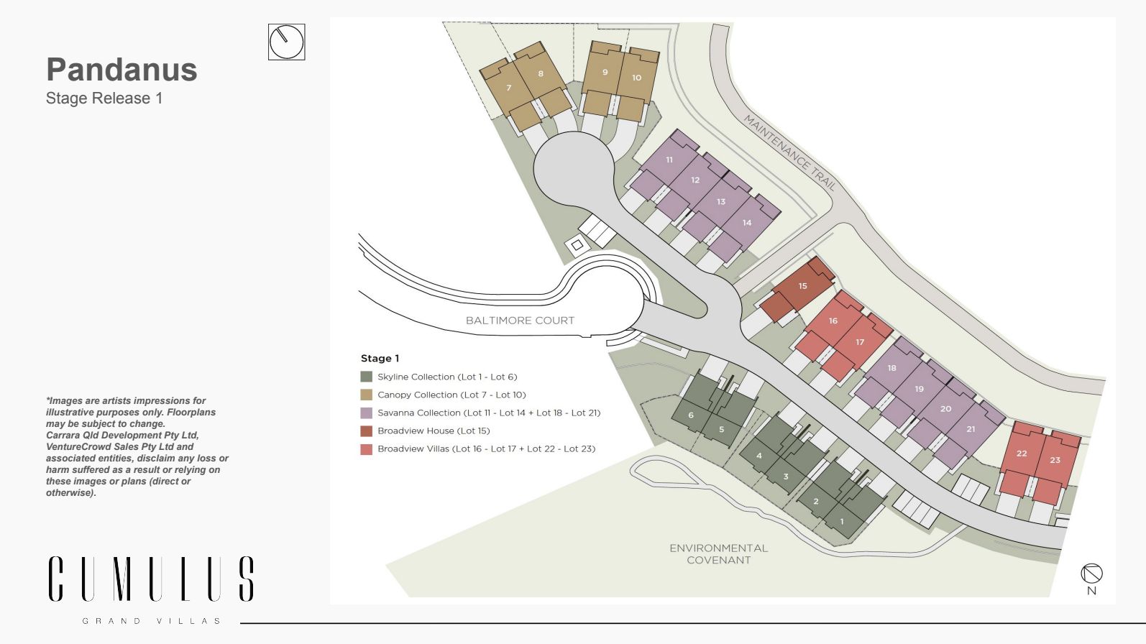Pick Lot 13 in the Savanna Collection
The image size is (1146, 644).
click(x=720, y=202)
